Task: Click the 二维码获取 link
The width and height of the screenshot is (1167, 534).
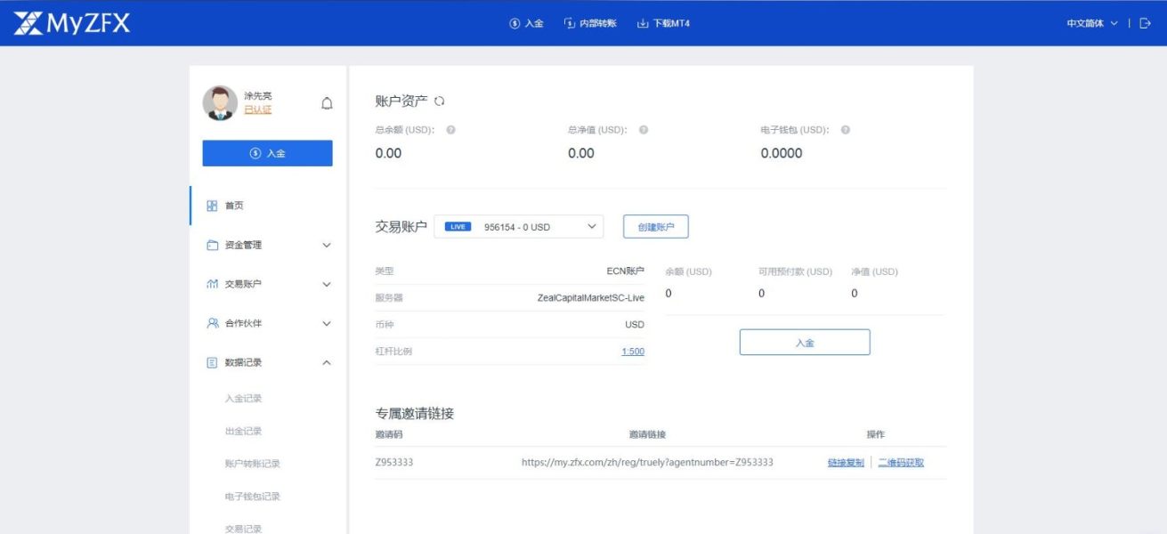Action: (901, 463)
